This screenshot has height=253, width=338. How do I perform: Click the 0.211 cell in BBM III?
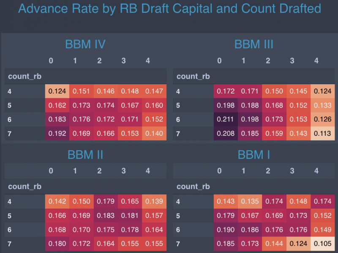click(x=226, y=120)
